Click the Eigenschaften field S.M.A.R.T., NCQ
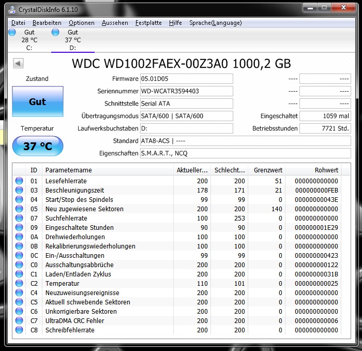The height and width of the screenshot is (351, 362). point(246,153)
